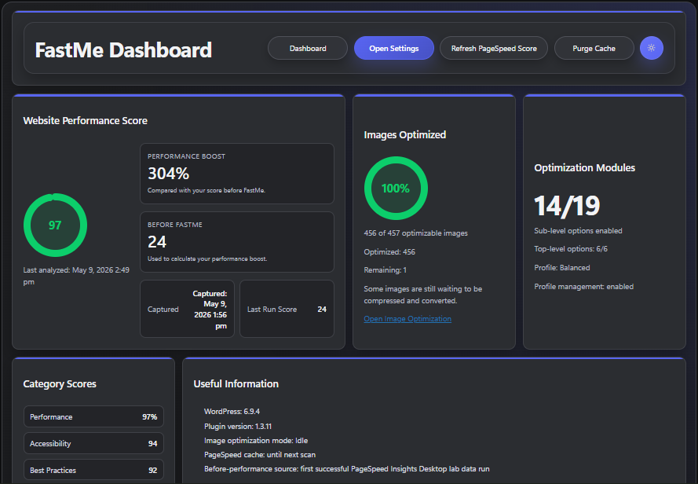Click 'Top-level options: 6/6' text
This screenshot has width=698, height=484.
click(571, 249)
